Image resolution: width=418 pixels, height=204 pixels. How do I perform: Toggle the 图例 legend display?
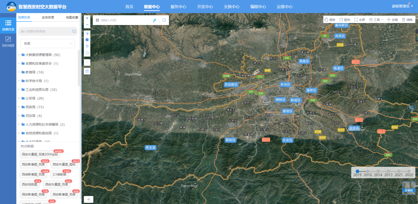pos(345,20)
